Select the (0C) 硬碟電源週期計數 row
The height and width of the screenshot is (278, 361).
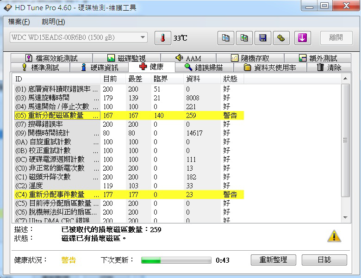pyautogui.click(x=129, y=159)
